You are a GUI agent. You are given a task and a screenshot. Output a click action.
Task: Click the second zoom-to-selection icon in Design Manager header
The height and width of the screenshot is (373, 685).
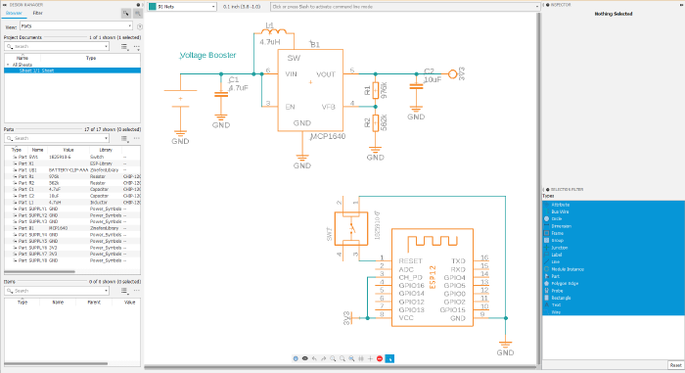pos(138,14)
